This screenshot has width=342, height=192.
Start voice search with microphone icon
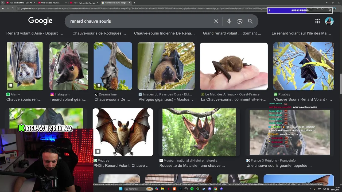[x=229, y=21]
